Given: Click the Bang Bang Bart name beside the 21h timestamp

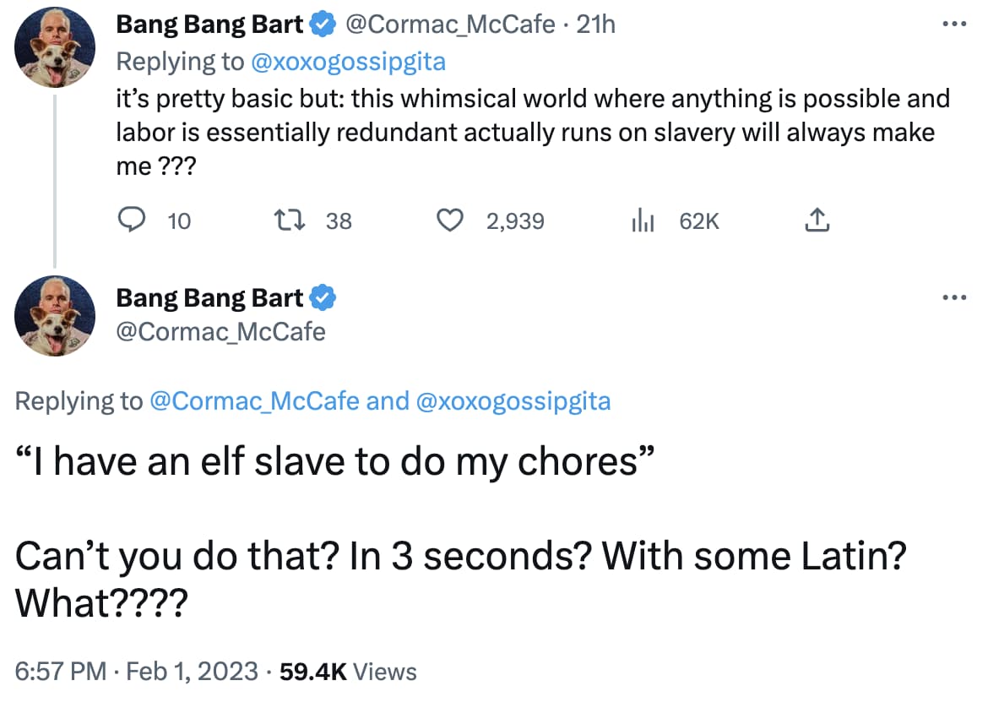Looking at the screenshot, I should click(209, 25).
